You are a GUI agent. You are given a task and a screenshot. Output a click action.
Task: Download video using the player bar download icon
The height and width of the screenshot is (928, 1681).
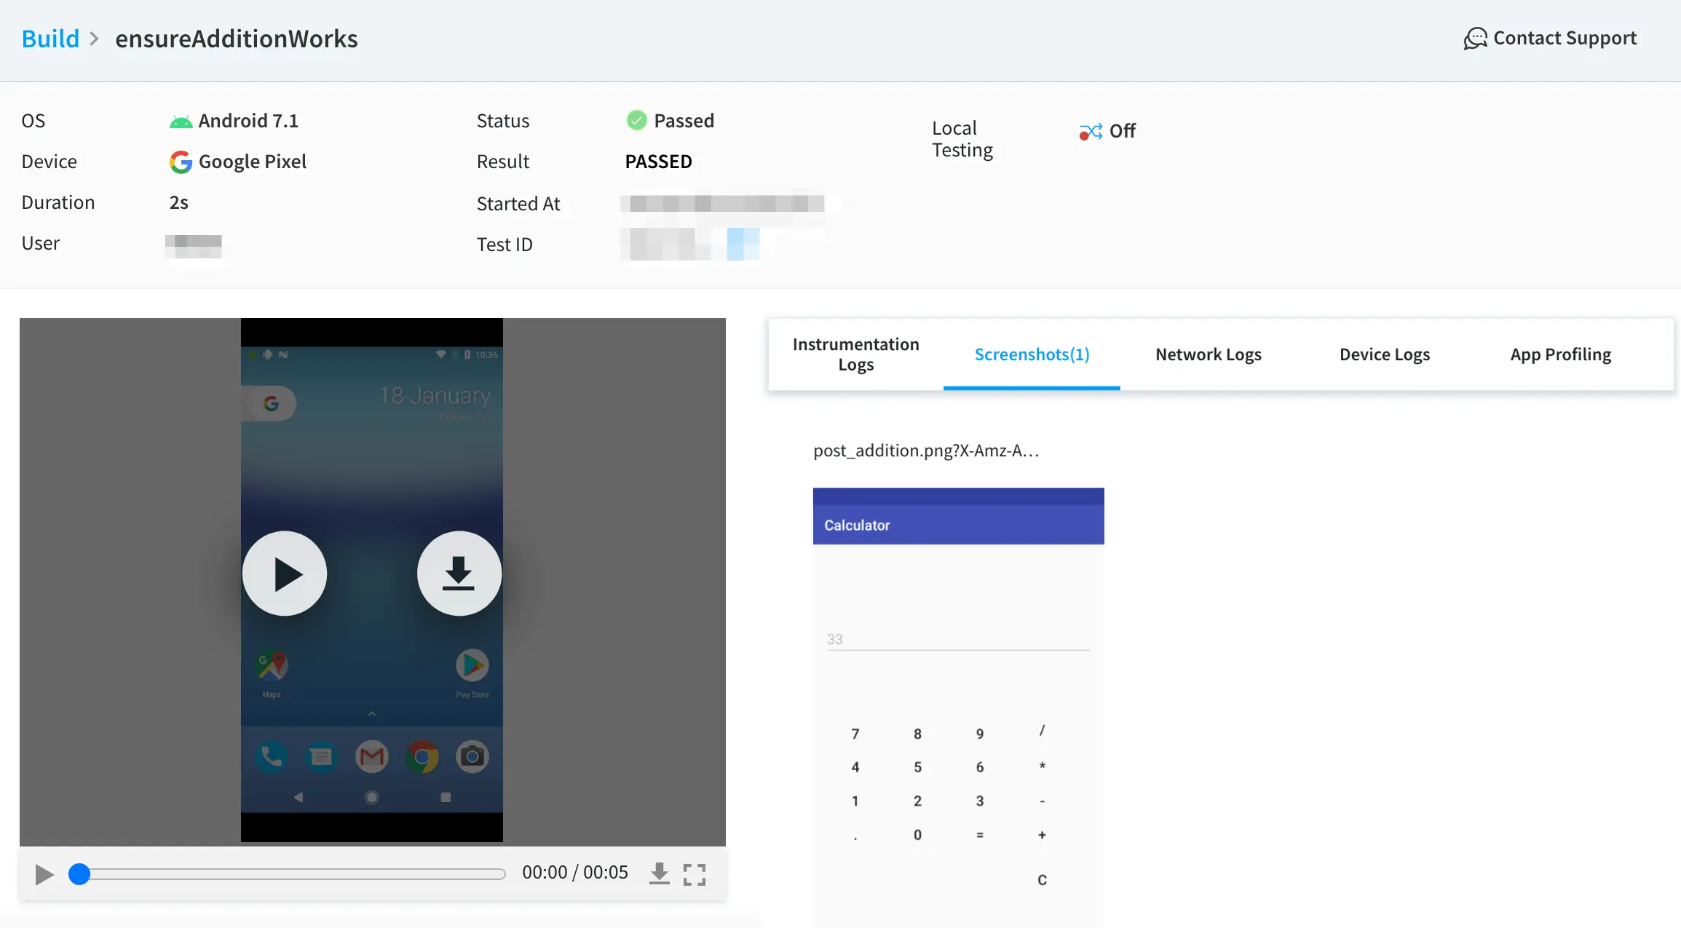[659, 873]
